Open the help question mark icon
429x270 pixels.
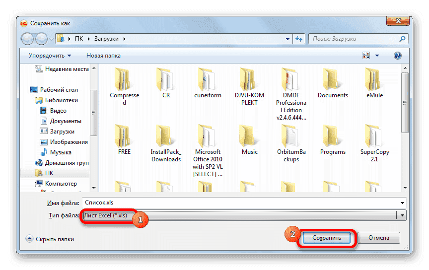(398, 56)
